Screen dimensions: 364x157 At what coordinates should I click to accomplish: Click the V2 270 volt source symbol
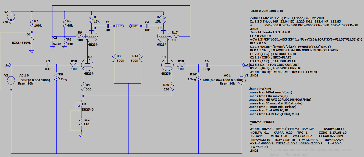pos(11,17)
